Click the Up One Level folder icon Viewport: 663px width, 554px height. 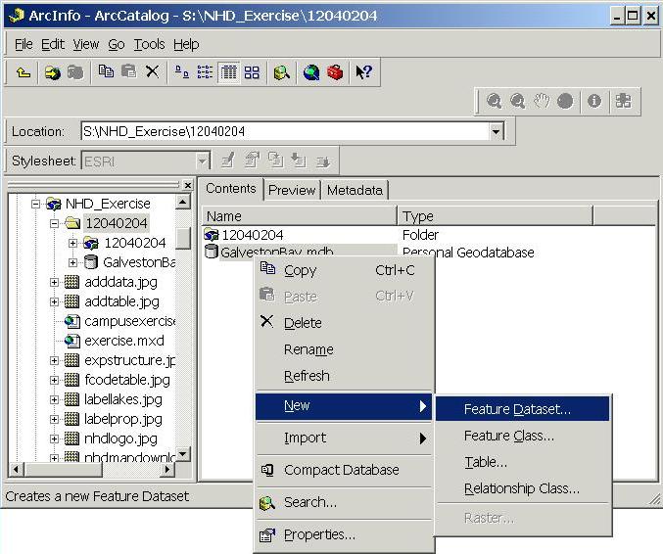(x=24, y=72)
